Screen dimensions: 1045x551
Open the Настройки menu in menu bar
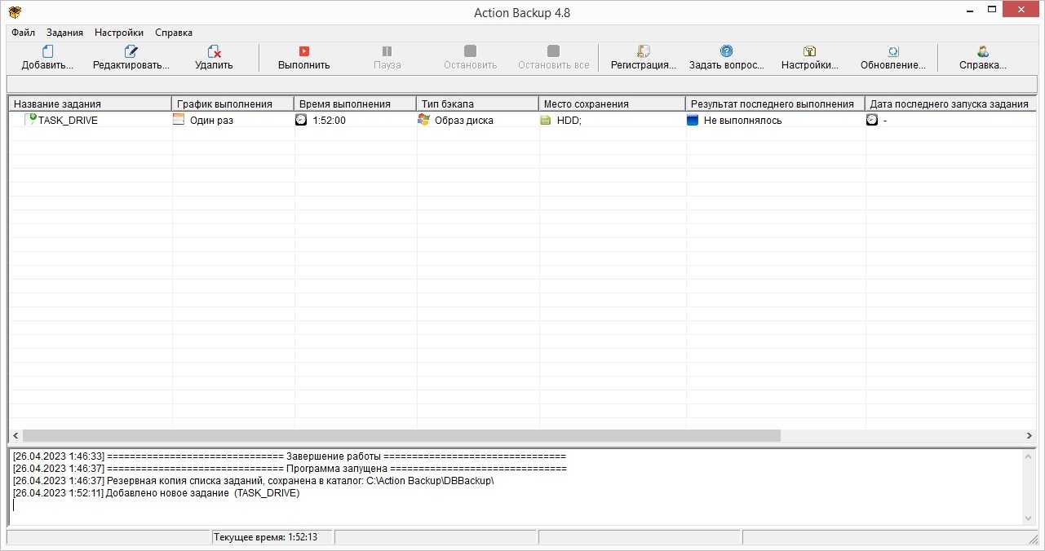[119, 33]
